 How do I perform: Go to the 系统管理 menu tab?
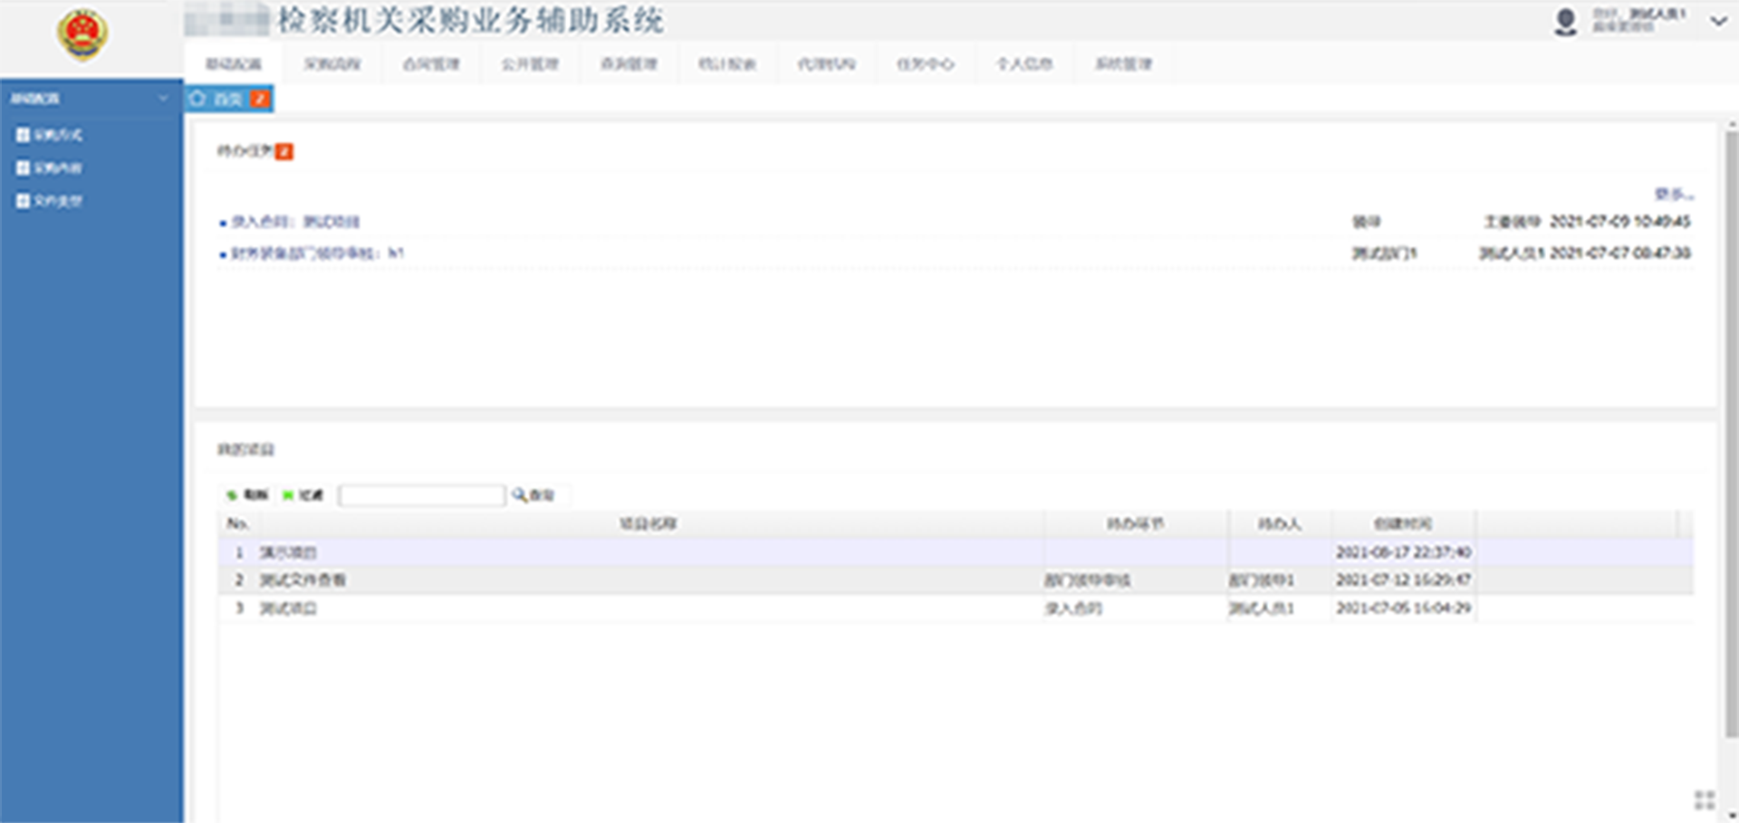coord(1123,64)
